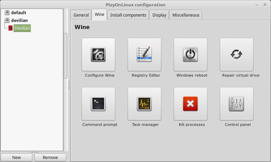Click the New button

coord(16,157)
